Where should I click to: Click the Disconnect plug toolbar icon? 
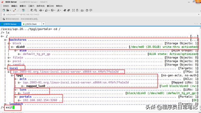pyautogui.click(x=14, y=10)
